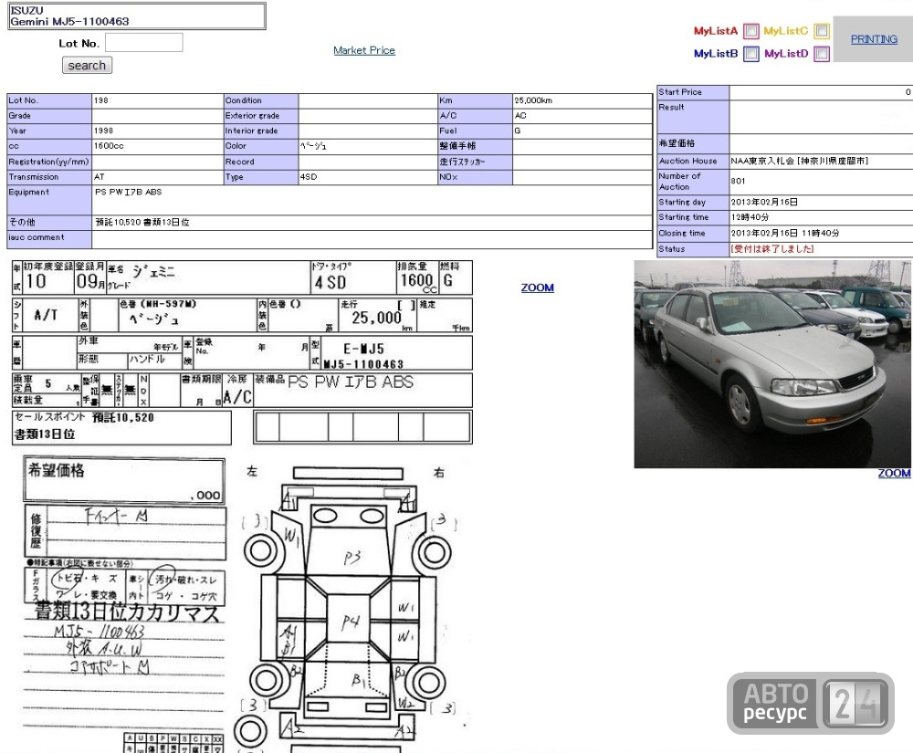Click ZOOM link beside auction sheet
The width and height of the screenshot is (913, 753).
(x=537, y=288)
